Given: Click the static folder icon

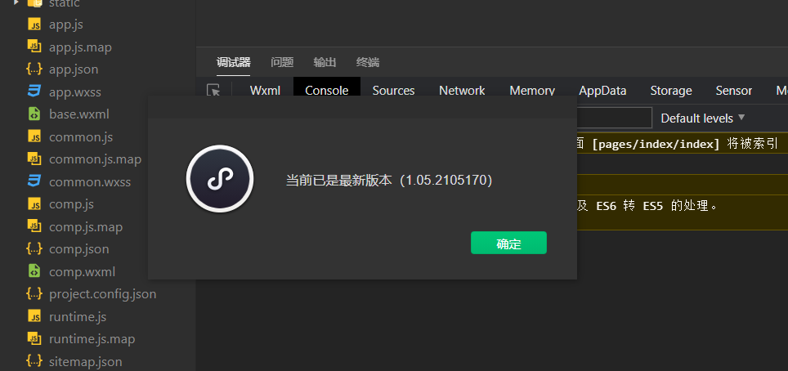Looking at the screenshot, I should (x=34, y=3).
